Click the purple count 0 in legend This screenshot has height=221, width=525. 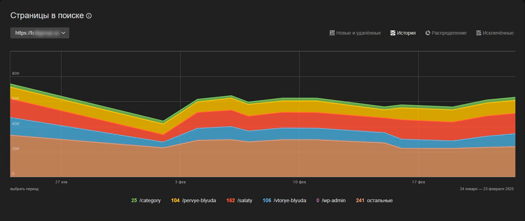click(318, 200)
